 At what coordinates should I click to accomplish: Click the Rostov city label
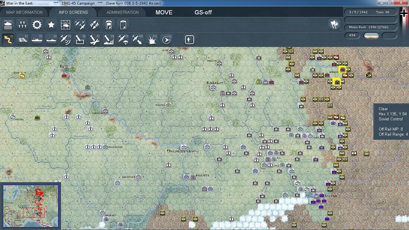(x=331, y=196)
